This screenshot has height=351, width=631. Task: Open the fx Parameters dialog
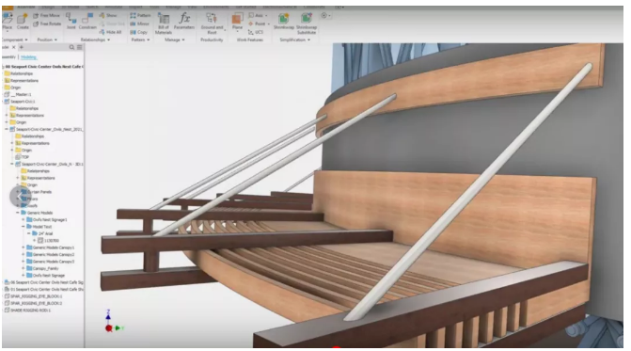[184, 21]
